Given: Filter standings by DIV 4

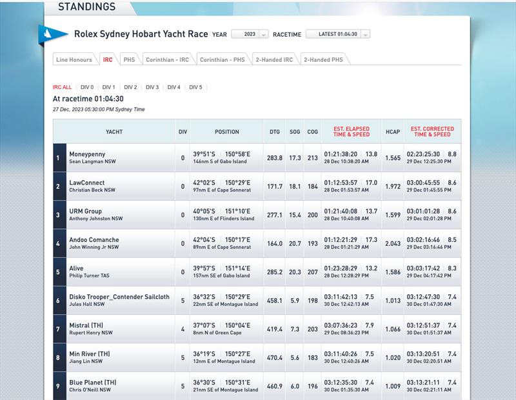Looking at the screenshot, I should tap(174, 87).
